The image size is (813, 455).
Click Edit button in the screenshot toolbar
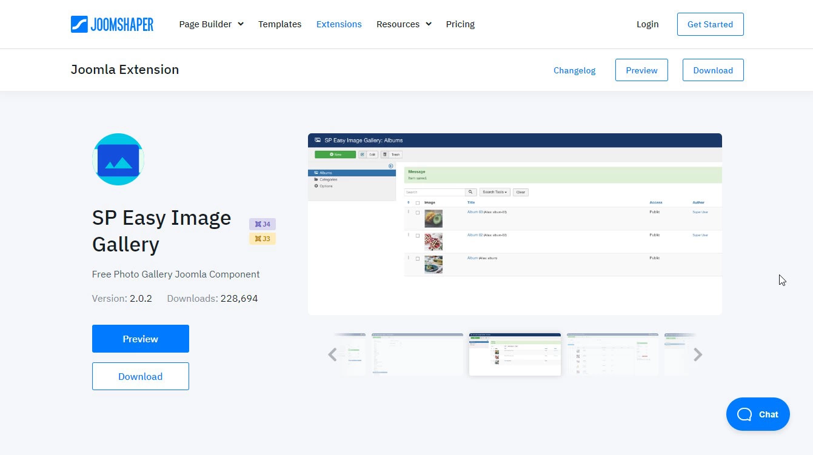(x=369, y=154)
